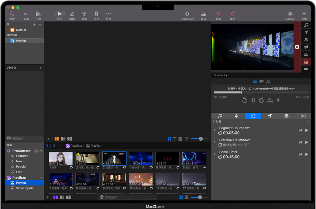
Task: Start the PreShow Countdown timer
Action: click(307, 142)
